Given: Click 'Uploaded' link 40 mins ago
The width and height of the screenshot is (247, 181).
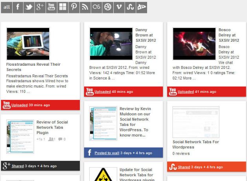Looking at the screenshot, I should click(x=103, y=92).
